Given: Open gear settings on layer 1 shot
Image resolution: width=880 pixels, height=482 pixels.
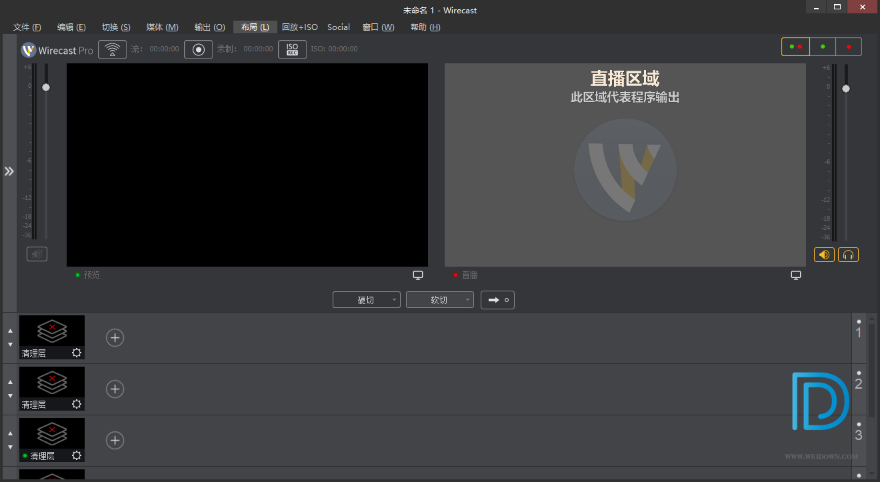Looking at the screenshot, I should [x=77, y=353].
